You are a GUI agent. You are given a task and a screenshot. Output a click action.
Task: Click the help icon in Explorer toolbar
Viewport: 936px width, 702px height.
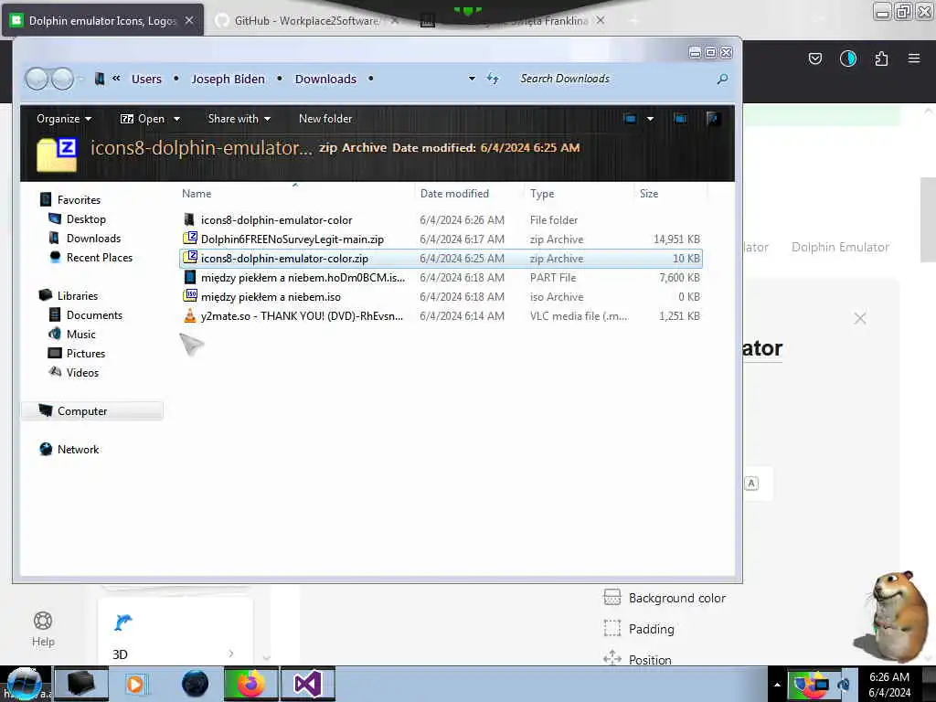(x=712, y=118)
